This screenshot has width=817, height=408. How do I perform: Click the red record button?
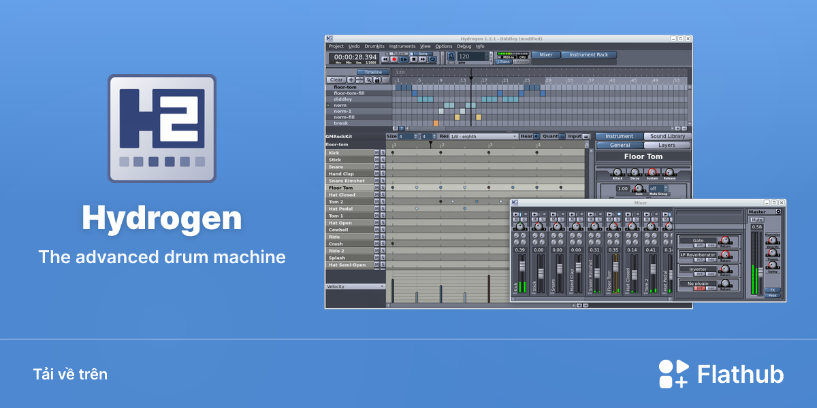[394, 59]
